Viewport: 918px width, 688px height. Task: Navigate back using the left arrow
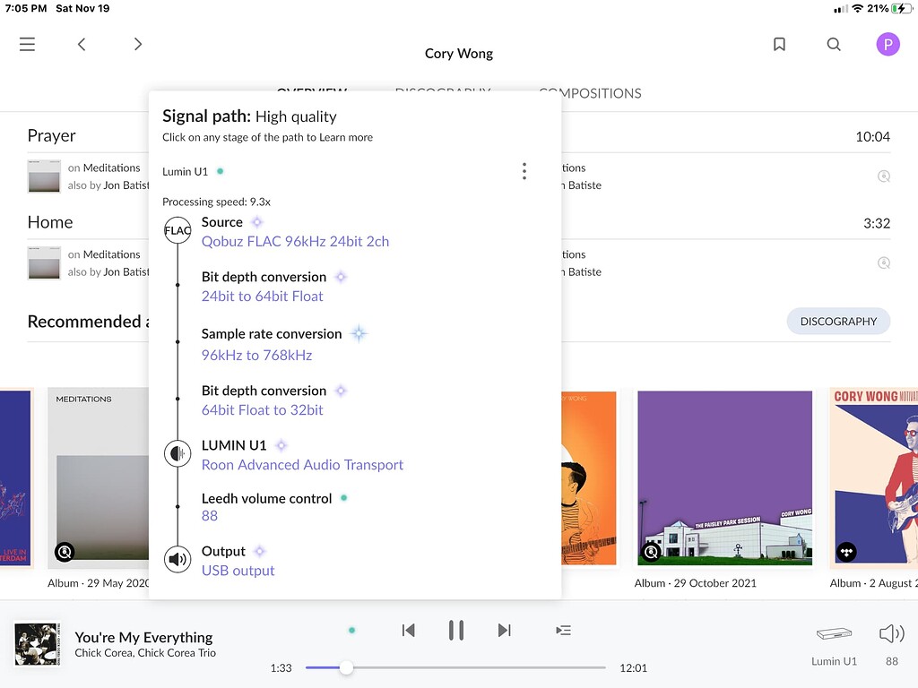click(82, 43)
